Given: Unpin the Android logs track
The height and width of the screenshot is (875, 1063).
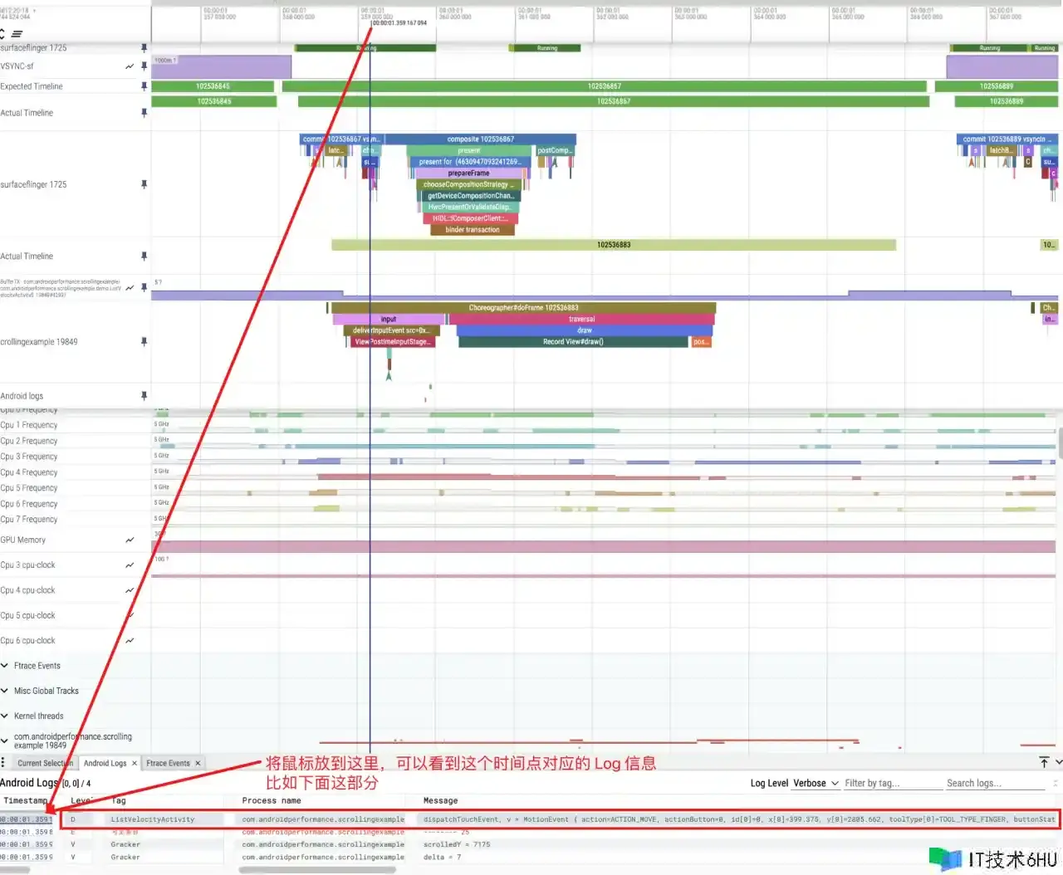Looking at the screenshot, I should pyautogui.click(x=145, y=396).
